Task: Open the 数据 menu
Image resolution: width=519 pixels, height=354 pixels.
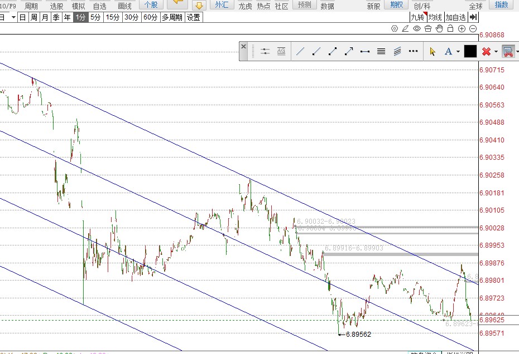Action: (328, 6)
